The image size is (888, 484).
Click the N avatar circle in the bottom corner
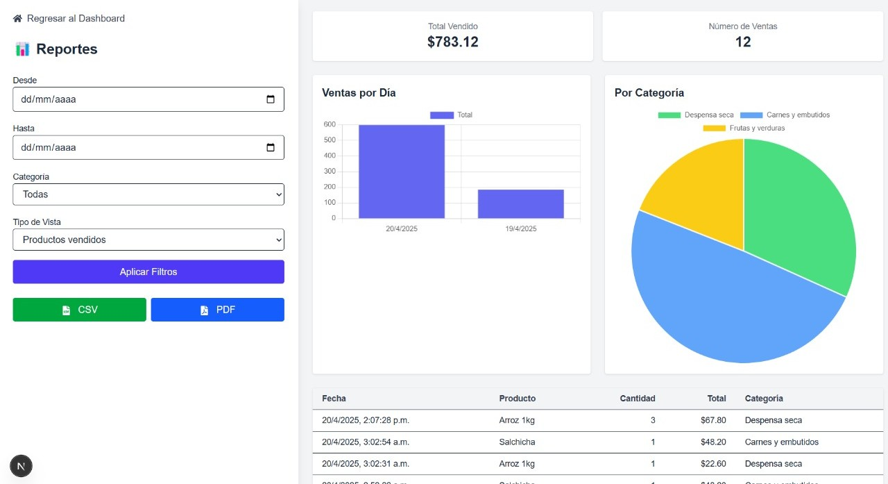(x=20, y=466)
